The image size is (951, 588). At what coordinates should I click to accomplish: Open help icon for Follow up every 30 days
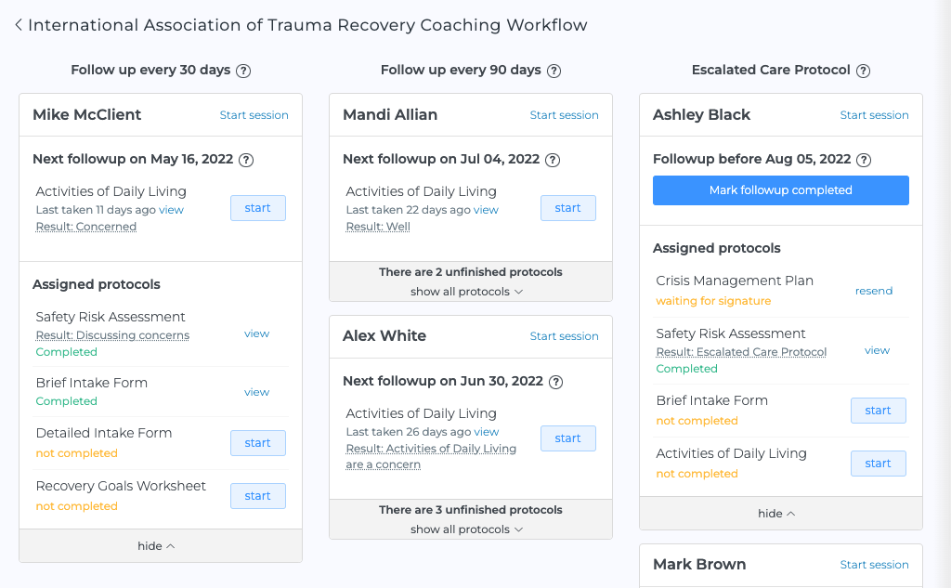click(243, 71)
